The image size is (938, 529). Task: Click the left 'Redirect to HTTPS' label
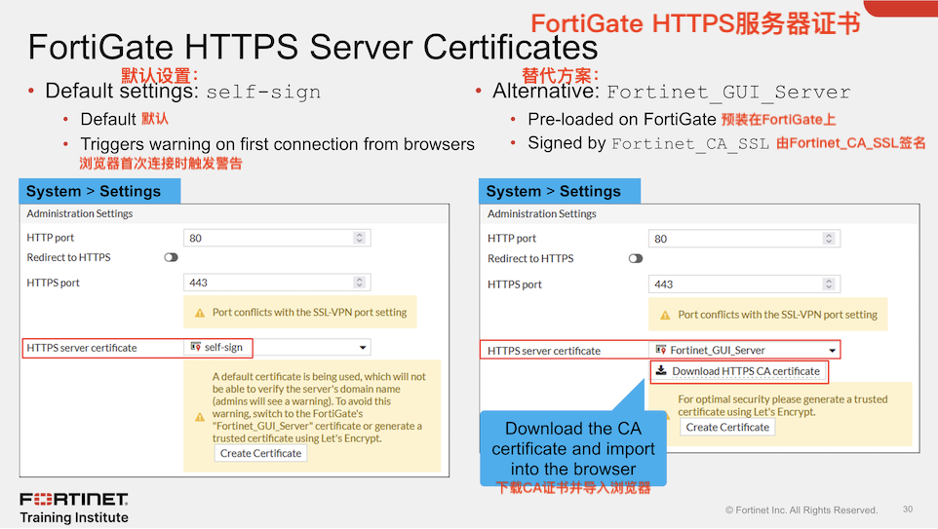69,257
